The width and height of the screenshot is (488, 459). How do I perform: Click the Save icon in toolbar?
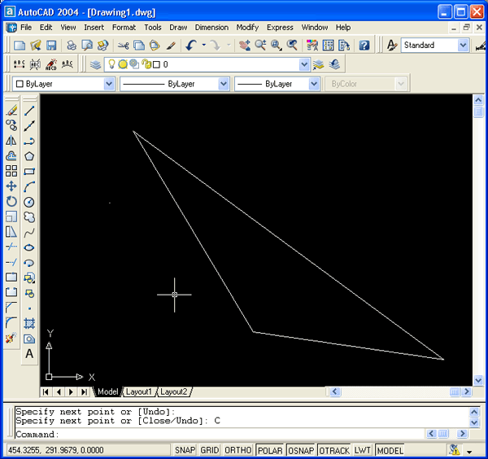tap(50, 46)
